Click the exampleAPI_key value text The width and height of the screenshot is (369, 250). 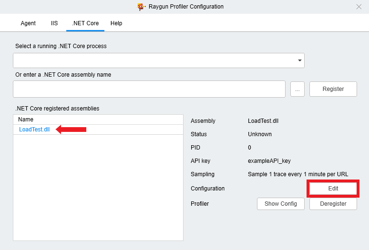[269, 161]
